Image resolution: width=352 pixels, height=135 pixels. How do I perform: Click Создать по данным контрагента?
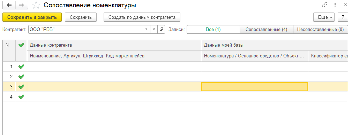142,17
